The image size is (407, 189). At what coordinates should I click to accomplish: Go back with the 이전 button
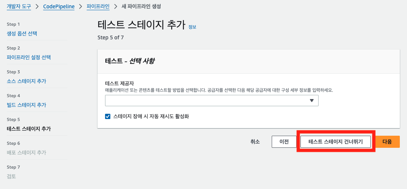pos(284,142)
